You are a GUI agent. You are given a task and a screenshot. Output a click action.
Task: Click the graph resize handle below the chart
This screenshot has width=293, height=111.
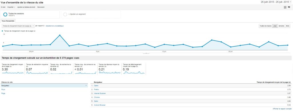[x=146, y=54]
